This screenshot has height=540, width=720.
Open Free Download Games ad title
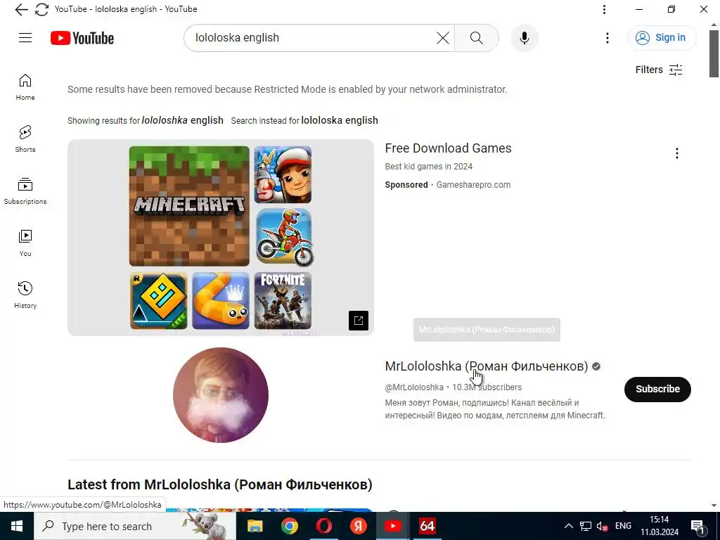(448, 148)
